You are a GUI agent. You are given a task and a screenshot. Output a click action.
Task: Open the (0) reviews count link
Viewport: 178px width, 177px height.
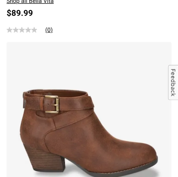click(x=49, y=30)
